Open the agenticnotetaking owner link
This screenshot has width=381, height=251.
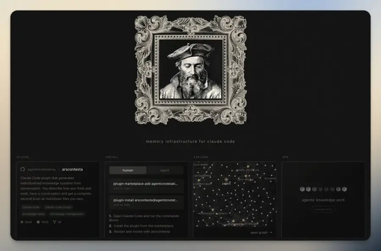point(41,169)
